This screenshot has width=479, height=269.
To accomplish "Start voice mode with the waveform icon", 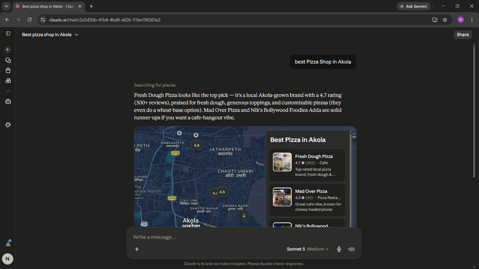I will [x=352, y=249].
